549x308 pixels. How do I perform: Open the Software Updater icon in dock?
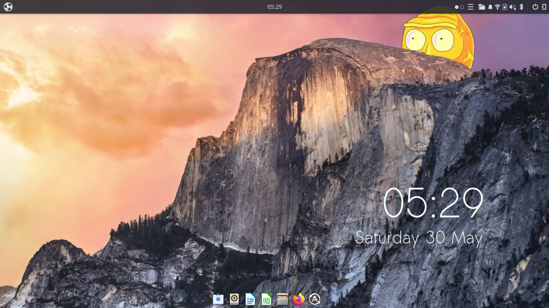tap(315, 299)
